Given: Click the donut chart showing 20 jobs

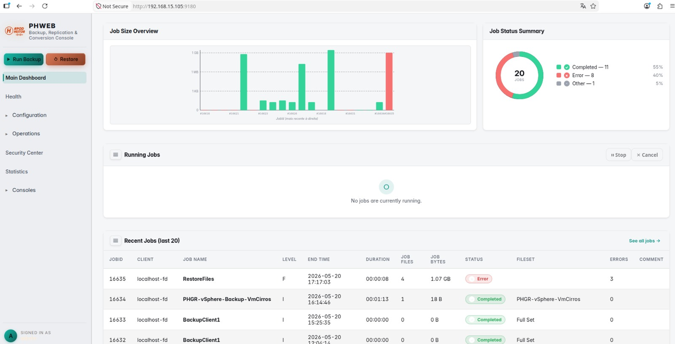Looking at the screenshot, I should pyautogui.click(x=519, y=75).
